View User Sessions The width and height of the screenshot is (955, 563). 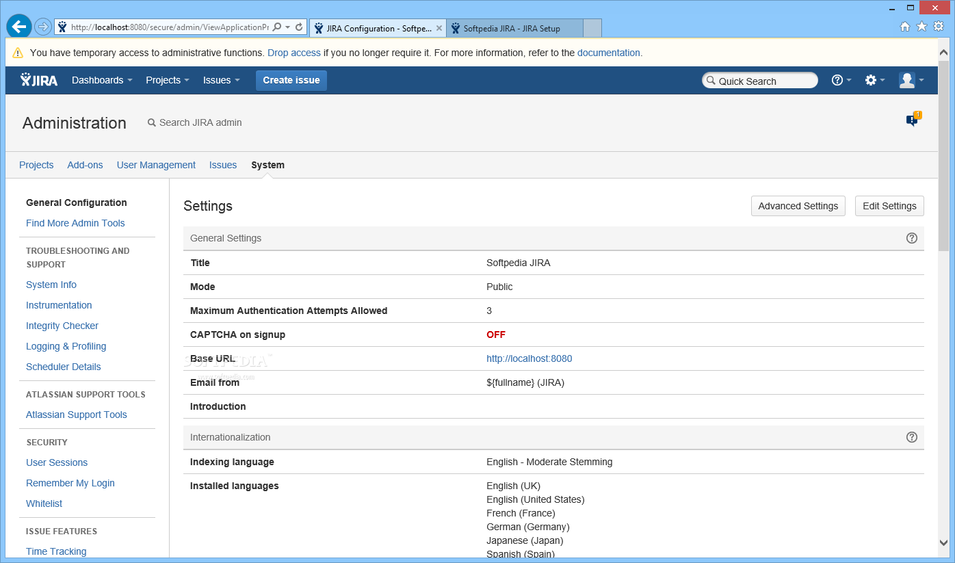57,462
